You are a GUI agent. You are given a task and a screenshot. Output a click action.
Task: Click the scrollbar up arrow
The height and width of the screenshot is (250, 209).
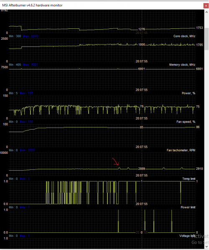tap(206, 12)
